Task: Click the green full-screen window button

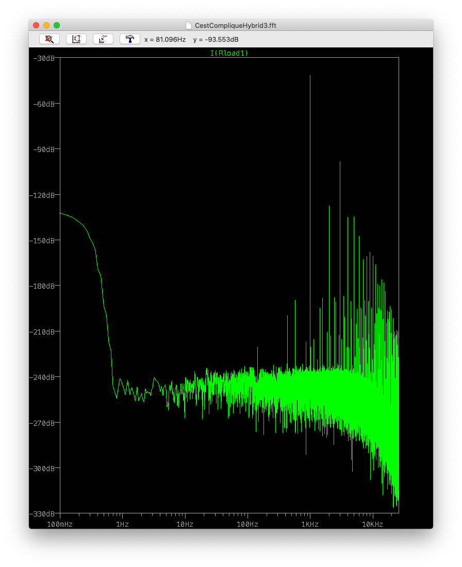Action: click(x=57, y=25)
